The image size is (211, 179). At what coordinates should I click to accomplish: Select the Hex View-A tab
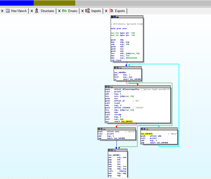19,11
